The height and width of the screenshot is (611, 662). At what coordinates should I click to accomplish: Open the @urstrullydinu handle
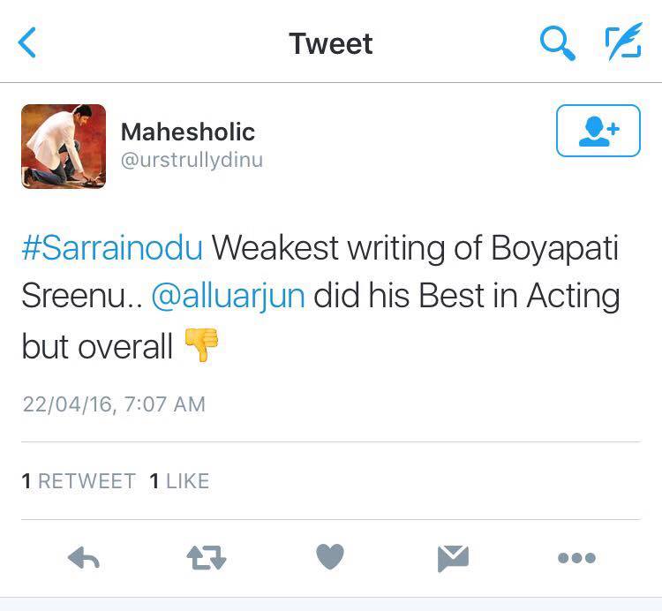(x=192, y=160)
